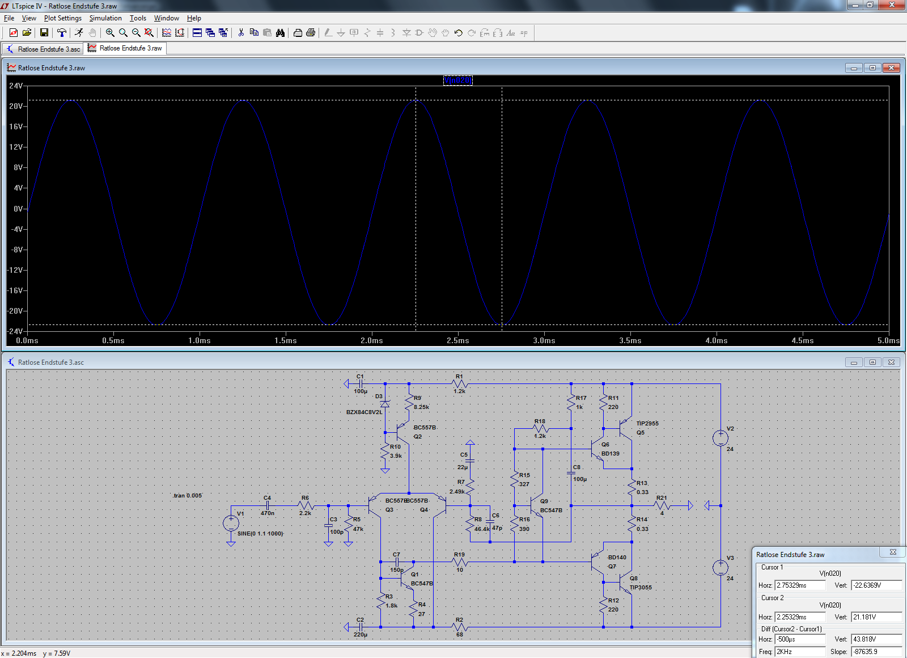Click the Redo arrow icon
The image size is (907, 658).
472,33
